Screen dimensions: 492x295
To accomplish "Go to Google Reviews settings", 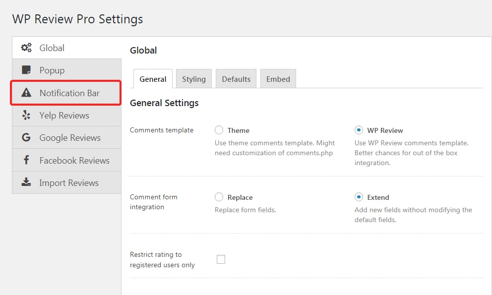I will pos(70,138).
